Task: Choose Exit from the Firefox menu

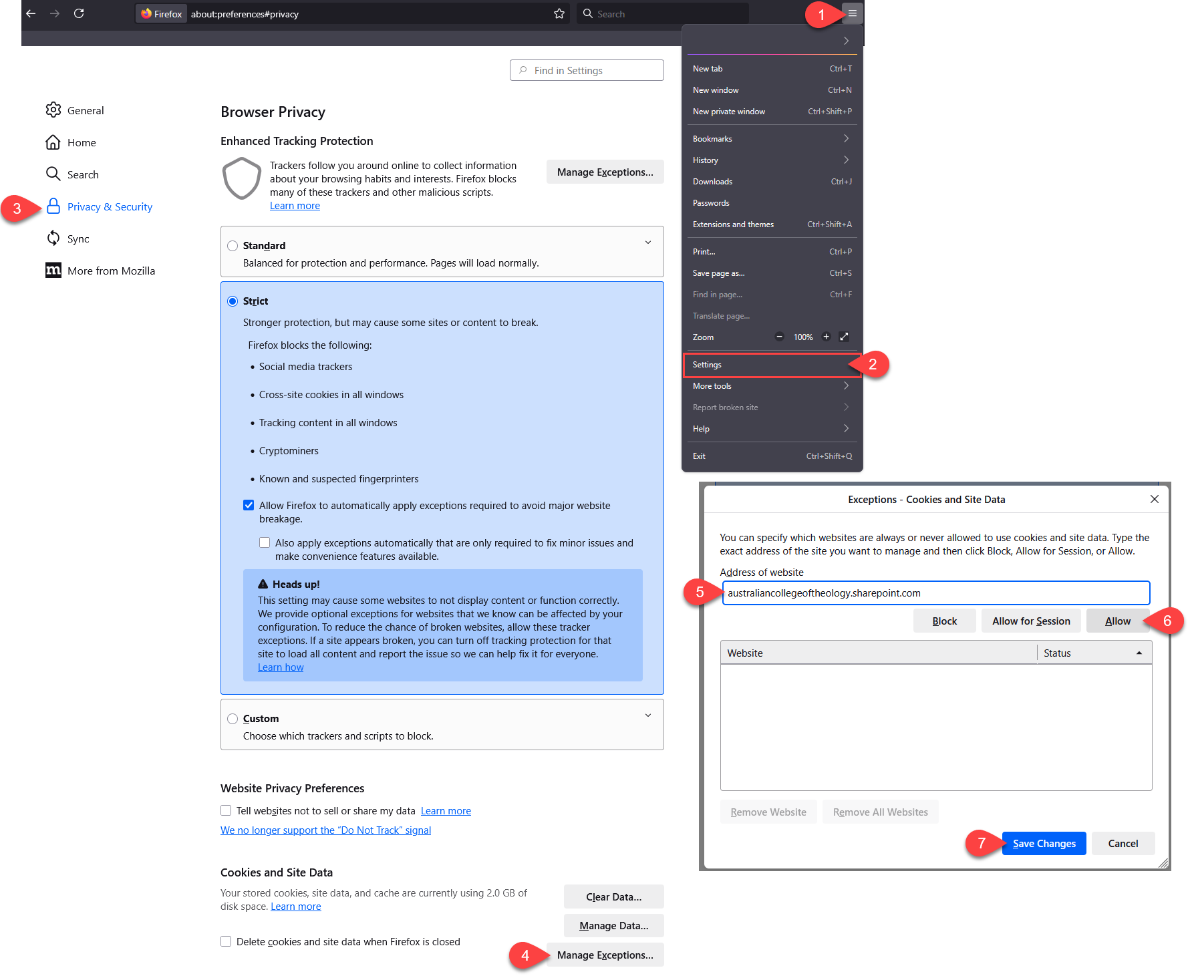Action: 772,456
